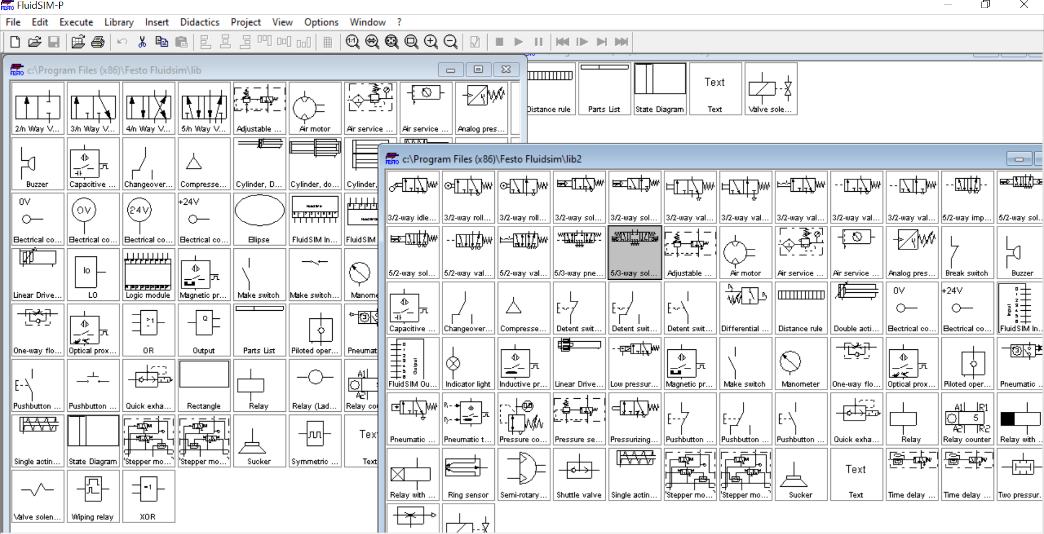Select Break switch in lib2 window
Viewport: 1044px width, 534px height.
(967, 253)
